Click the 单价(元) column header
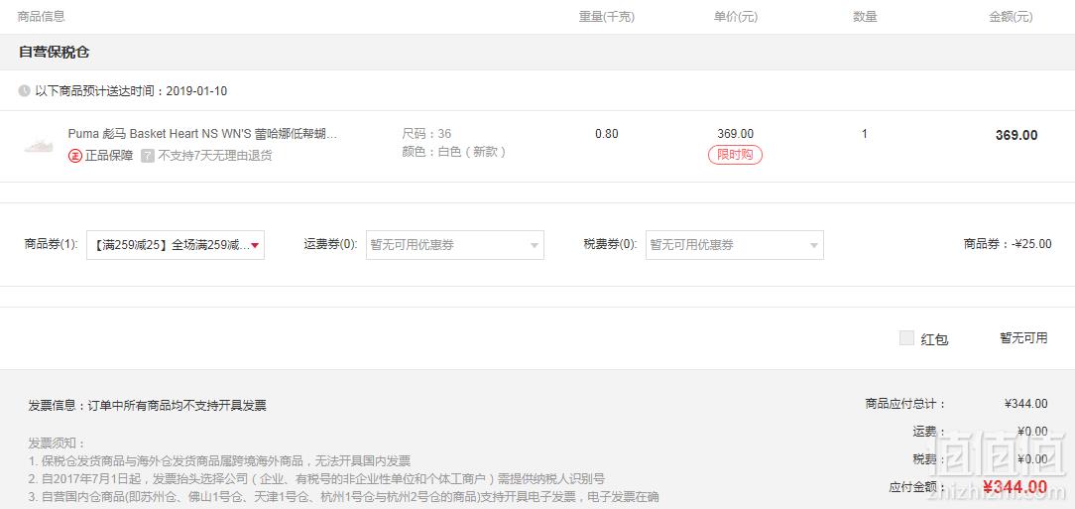 click(735, 17)
